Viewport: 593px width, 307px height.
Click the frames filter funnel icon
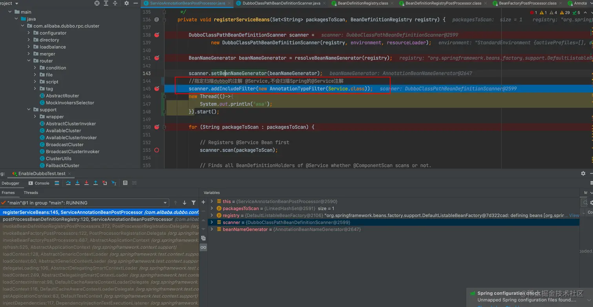click(193, 203)
